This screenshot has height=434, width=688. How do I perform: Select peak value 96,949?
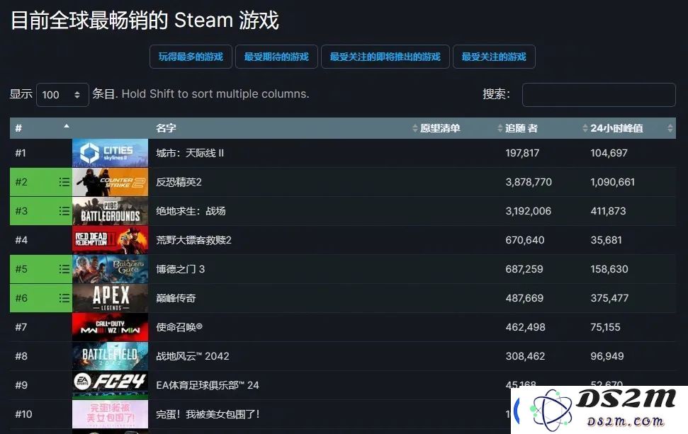coord(607,356)
